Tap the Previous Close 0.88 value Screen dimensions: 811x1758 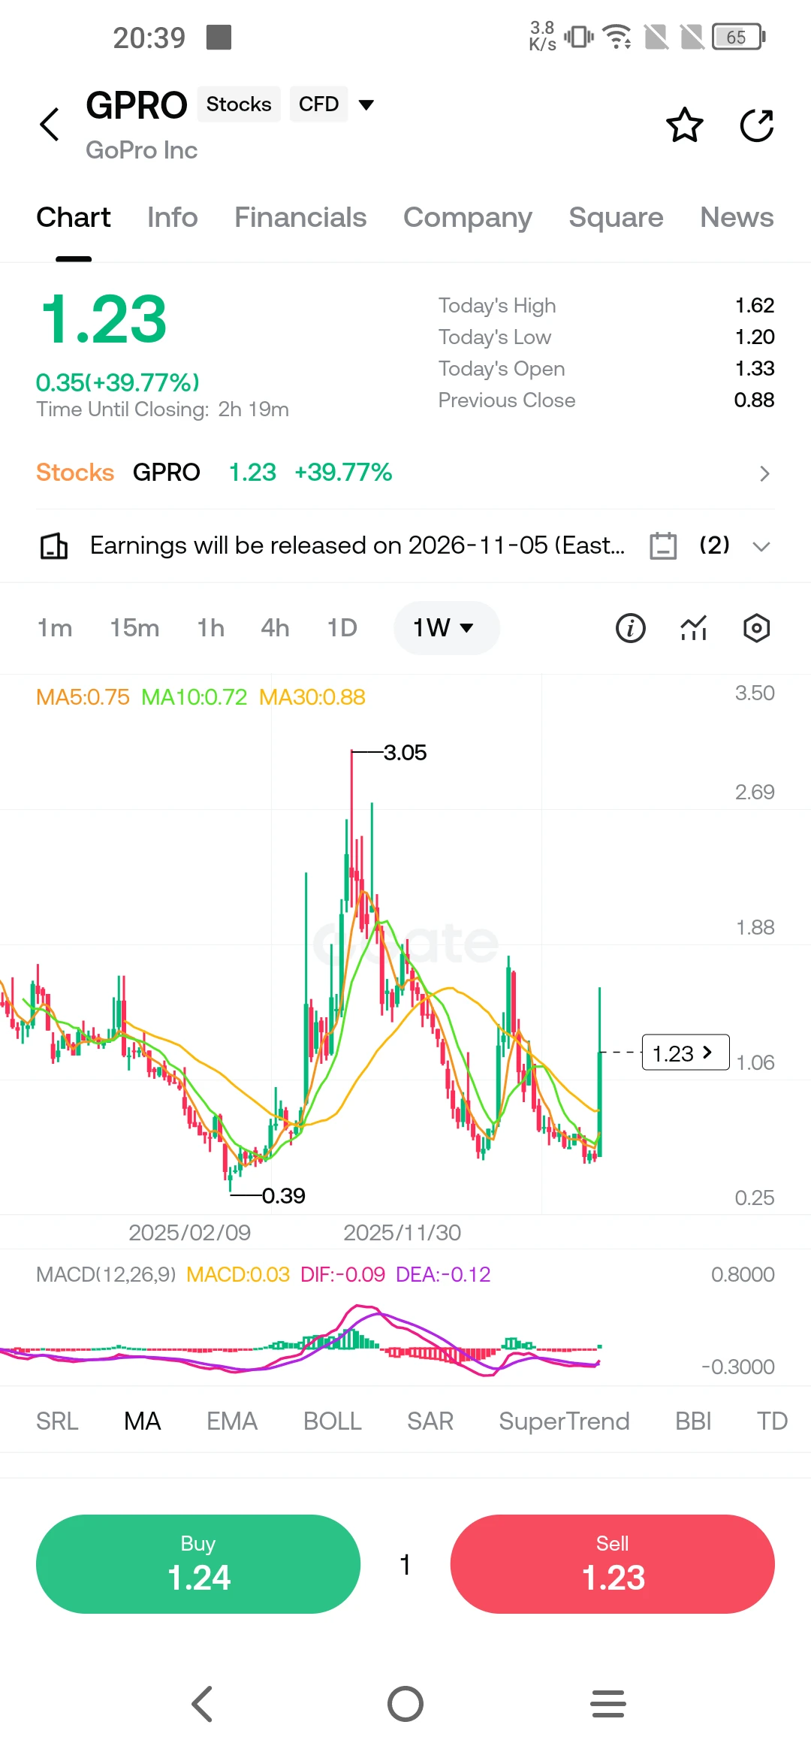pos(754,400)
